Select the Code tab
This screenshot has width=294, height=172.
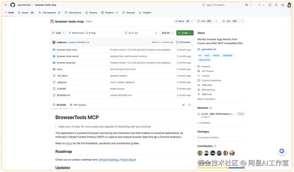9,13
